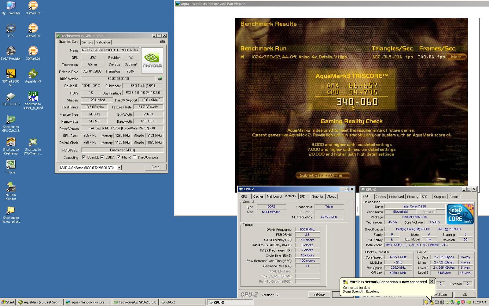
Task: Open D3DOverrider shortcut icon
Action: click(33, 146)
